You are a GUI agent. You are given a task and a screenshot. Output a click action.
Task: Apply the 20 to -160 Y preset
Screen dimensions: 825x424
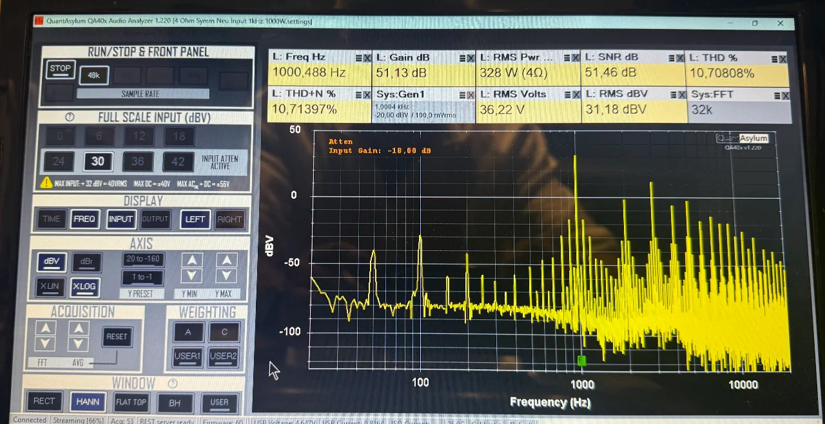point(143,259)
